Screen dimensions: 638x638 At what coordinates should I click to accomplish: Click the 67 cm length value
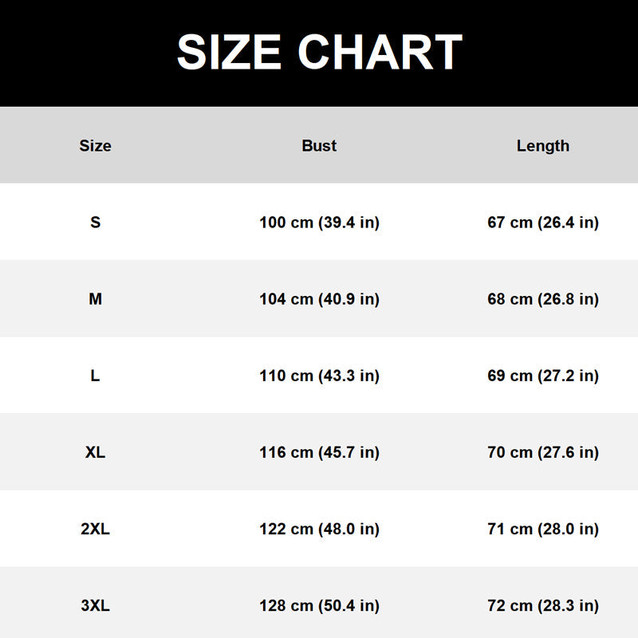tap(543, 223)
